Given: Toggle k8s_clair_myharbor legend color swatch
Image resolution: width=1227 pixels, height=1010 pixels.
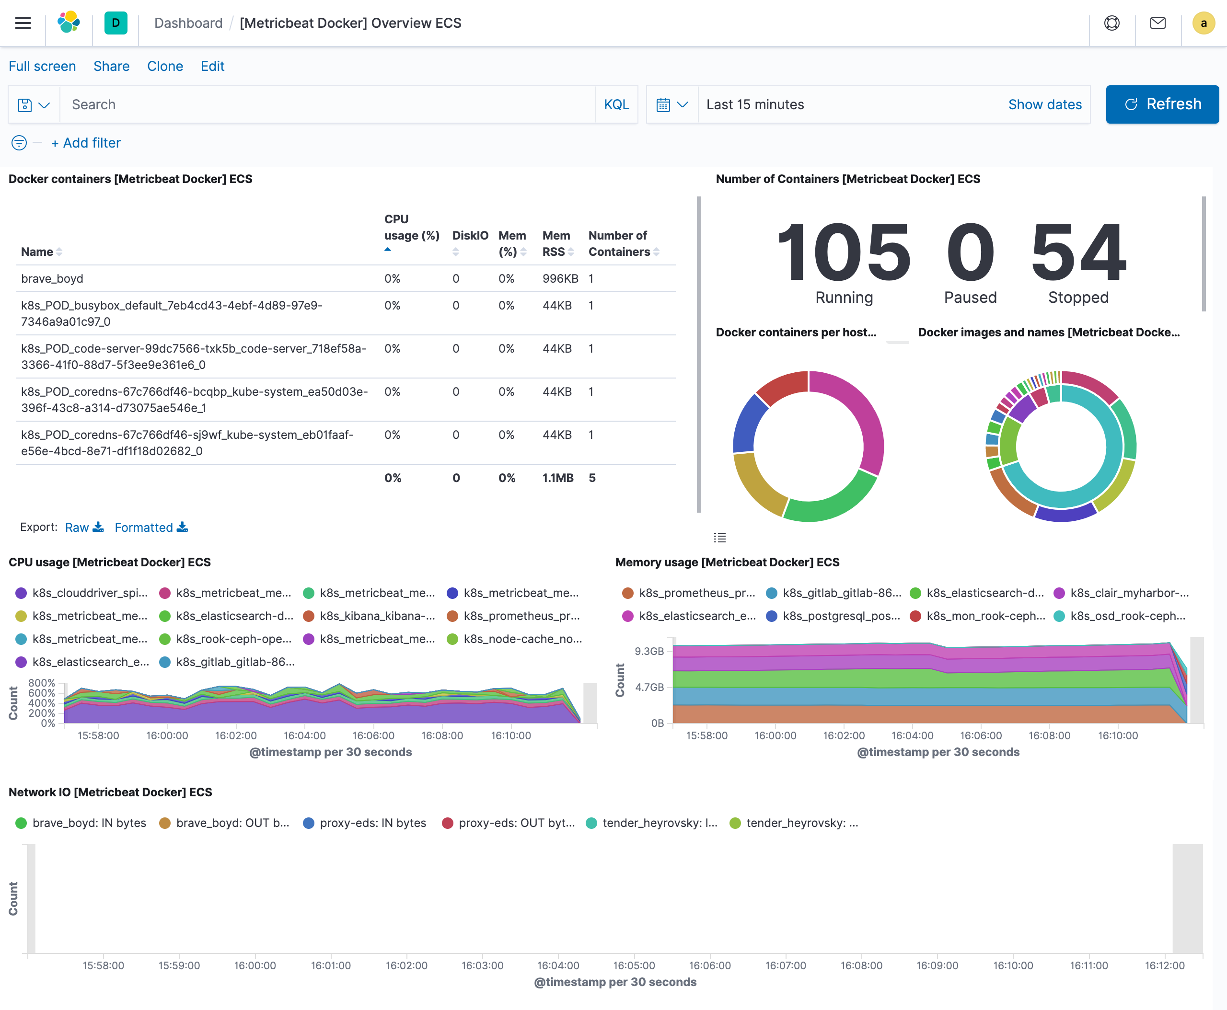Looking at the screenshot, I should [x=1059, y=593].
